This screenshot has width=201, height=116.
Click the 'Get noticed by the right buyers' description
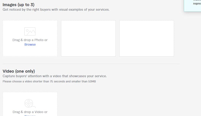(56, 10)
